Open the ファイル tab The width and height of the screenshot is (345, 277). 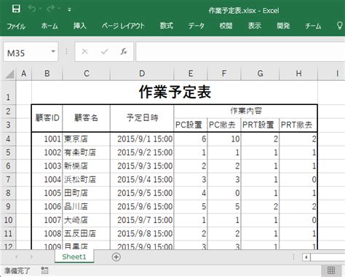click(16, 26)
